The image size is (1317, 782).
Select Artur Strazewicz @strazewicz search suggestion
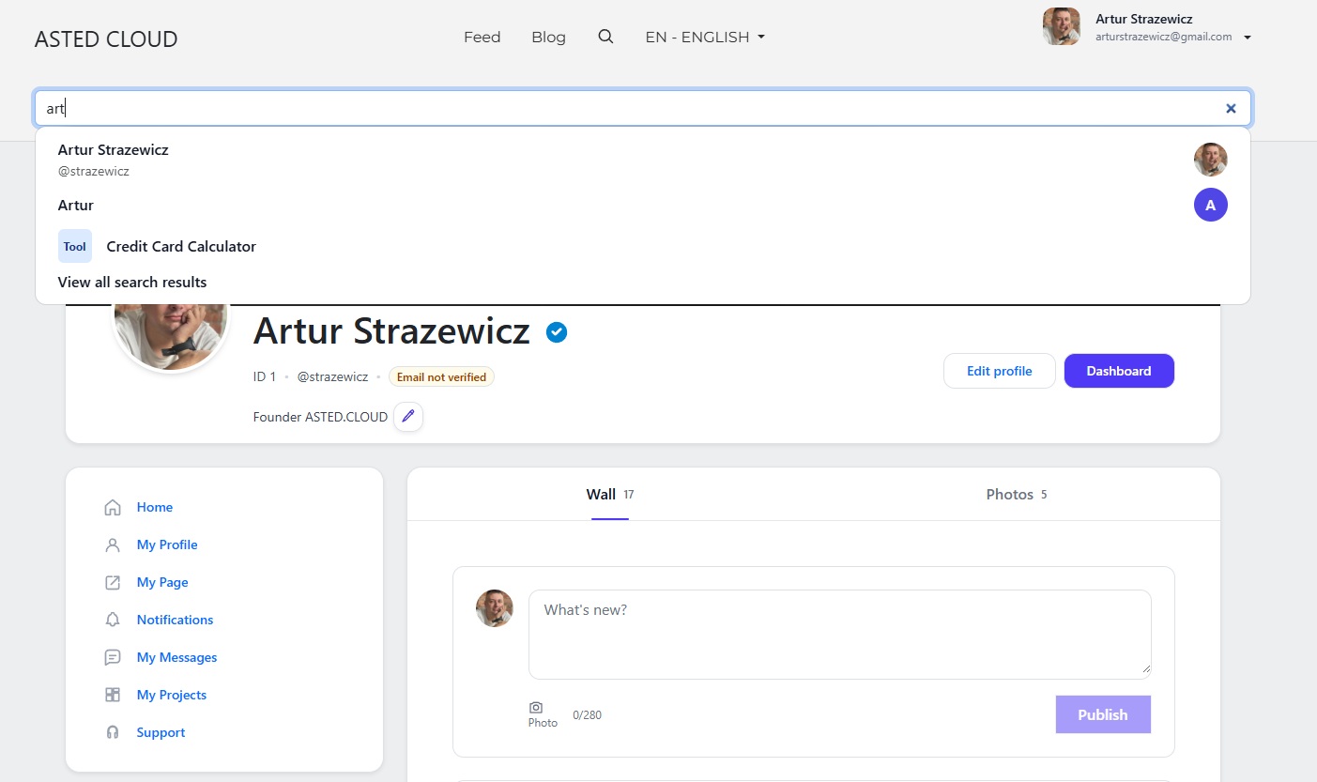click(114, 159)
